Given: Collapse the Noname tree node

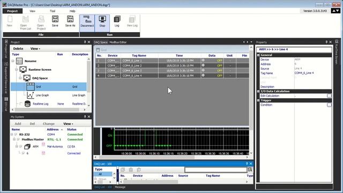Looking at the screenshot, I should click(x=13, y=61).
